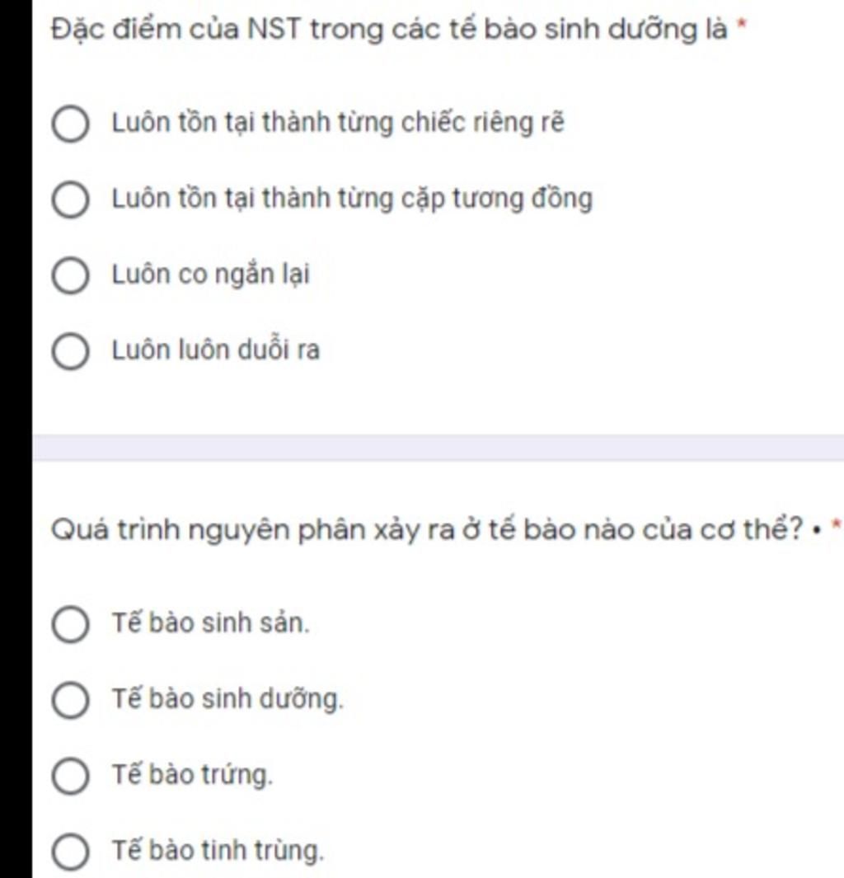Click the answer text 'Luôn tồn tại thành từng chiếc riêng rẽ'
The width and height of the screenshot is (844, 878).
pyautogui.click(x=338, y=123)
